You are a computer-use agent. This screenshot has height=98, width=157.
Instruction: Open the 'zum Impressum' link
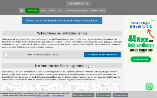(58, 96)
